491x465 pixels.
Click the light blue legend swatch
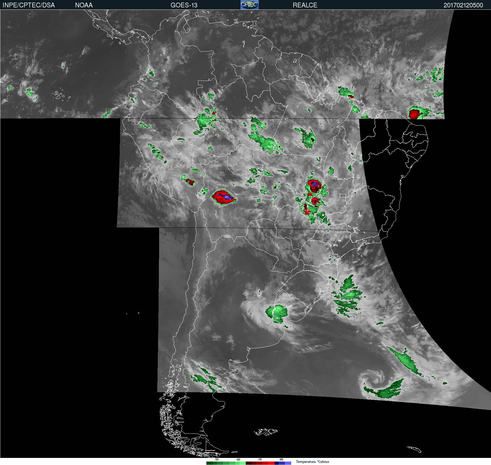[x=288, y=463]
